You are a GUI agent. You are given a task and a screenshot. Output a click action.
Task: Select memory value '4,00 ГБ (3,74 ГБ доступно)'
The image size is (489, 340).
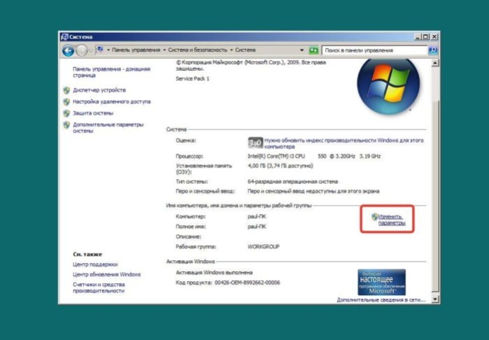(280, 166)
